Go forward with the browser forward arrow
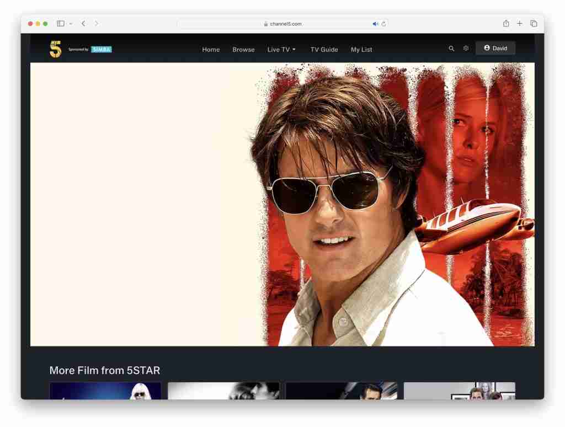This screenshot has height=427, width=565. coord(96,23)
